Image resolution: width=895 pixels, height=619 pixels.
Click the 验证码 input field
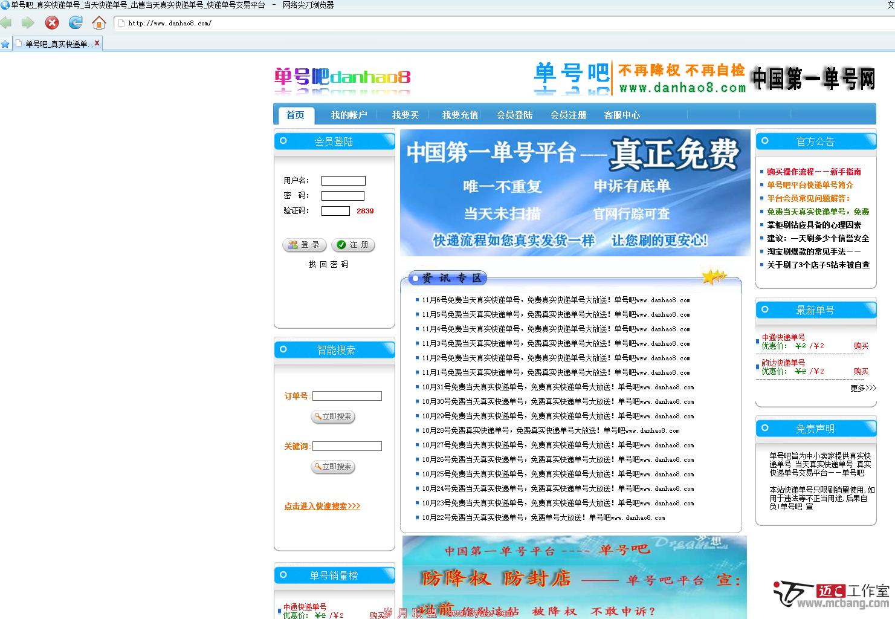tap(335, 211)
